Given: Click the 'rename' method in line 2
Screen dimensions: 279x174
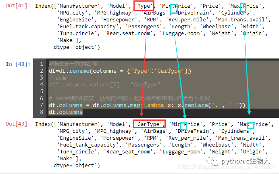Looking at the screenshot, I should 79,71.
